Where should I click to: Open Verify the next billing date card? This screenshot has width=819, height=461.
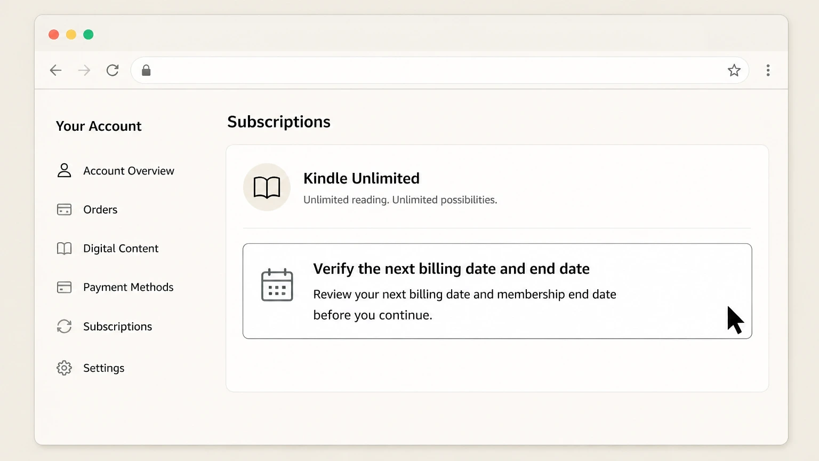(x=497, y=291)
